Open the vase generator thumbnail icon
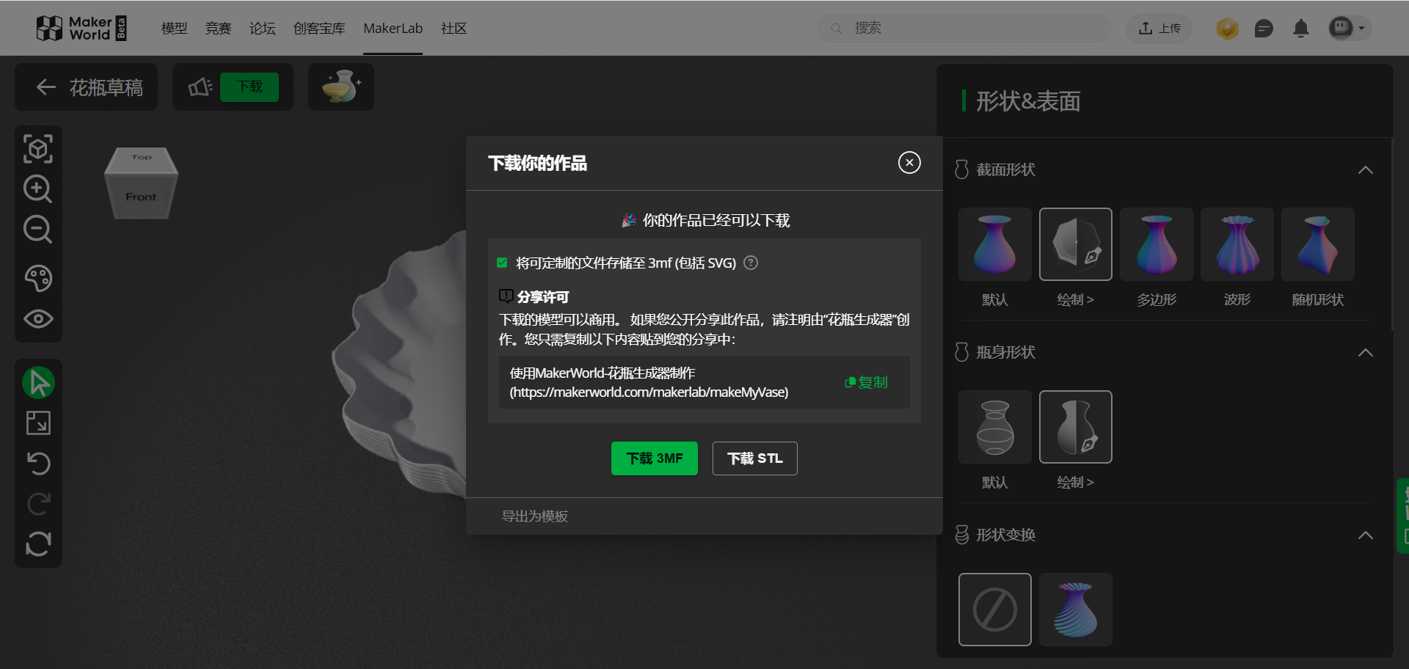This screenshot has height=669, width=1409. [341, 87]
